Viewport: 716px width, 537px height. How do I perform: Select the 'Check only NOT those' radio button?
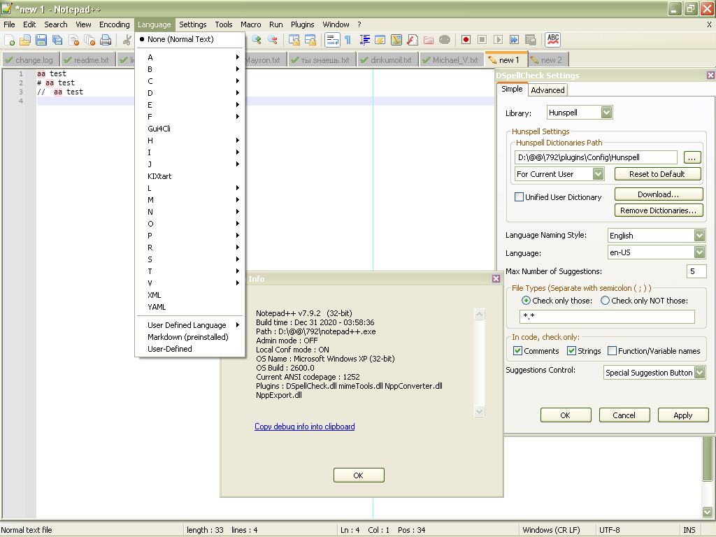pyautogui.click(x=605, y=301)
